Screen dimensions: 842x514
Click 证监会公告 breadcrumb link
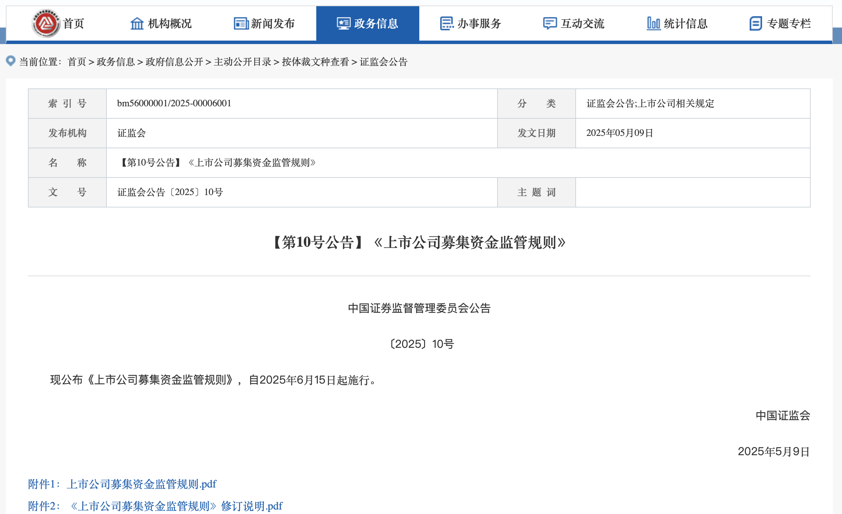(383, 62)
